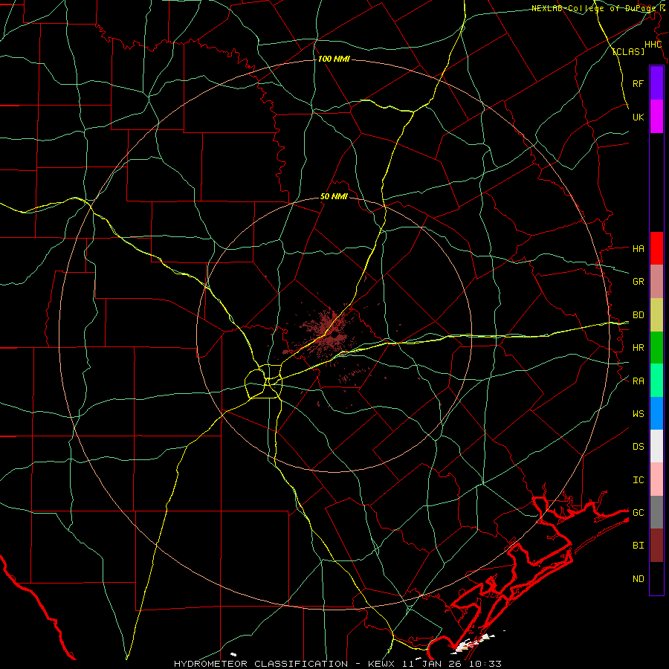The image size is (669, 669).
Task: Click the green HR legend swatch
Action: click(656, 348)
